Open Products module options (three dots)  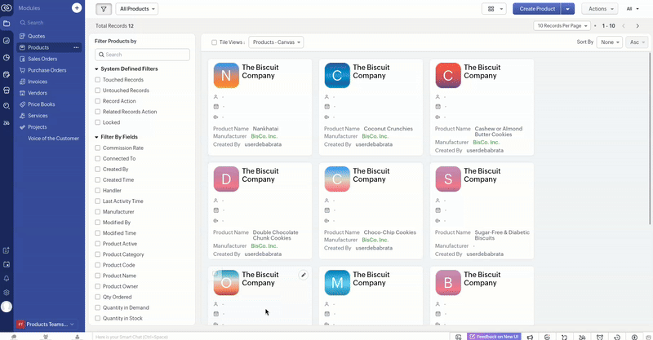(x=77, y=48)
